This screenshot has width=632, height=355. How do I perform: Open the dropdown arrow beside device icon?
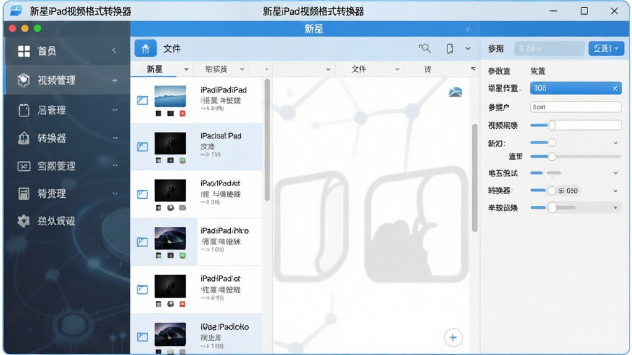click(468, 48)
